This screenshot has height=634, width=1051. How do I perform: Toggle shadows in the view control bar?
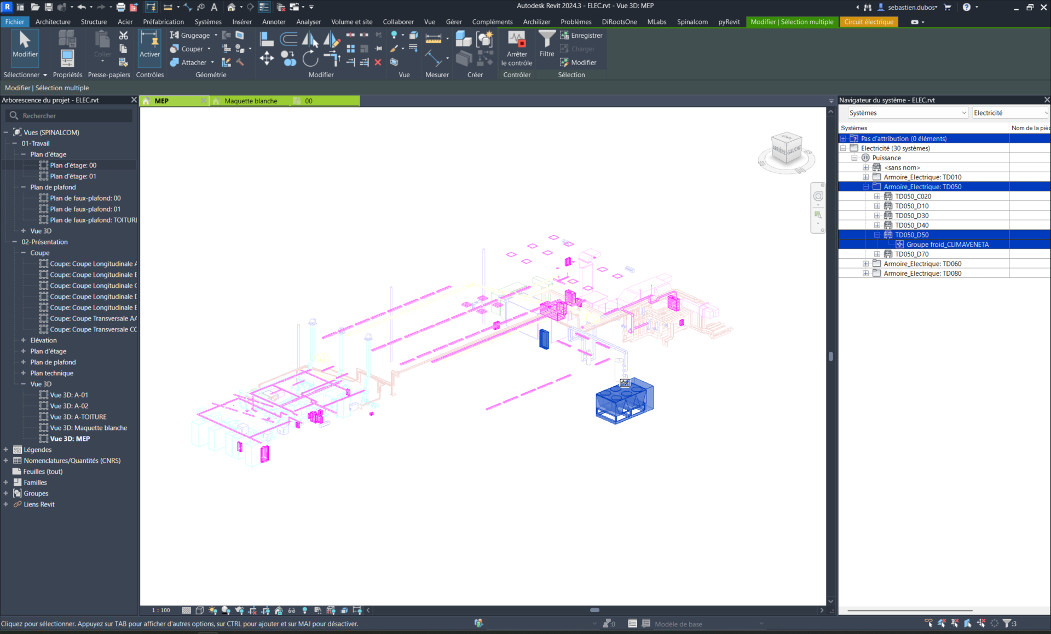pyautogui.click(x=224, y=610)
